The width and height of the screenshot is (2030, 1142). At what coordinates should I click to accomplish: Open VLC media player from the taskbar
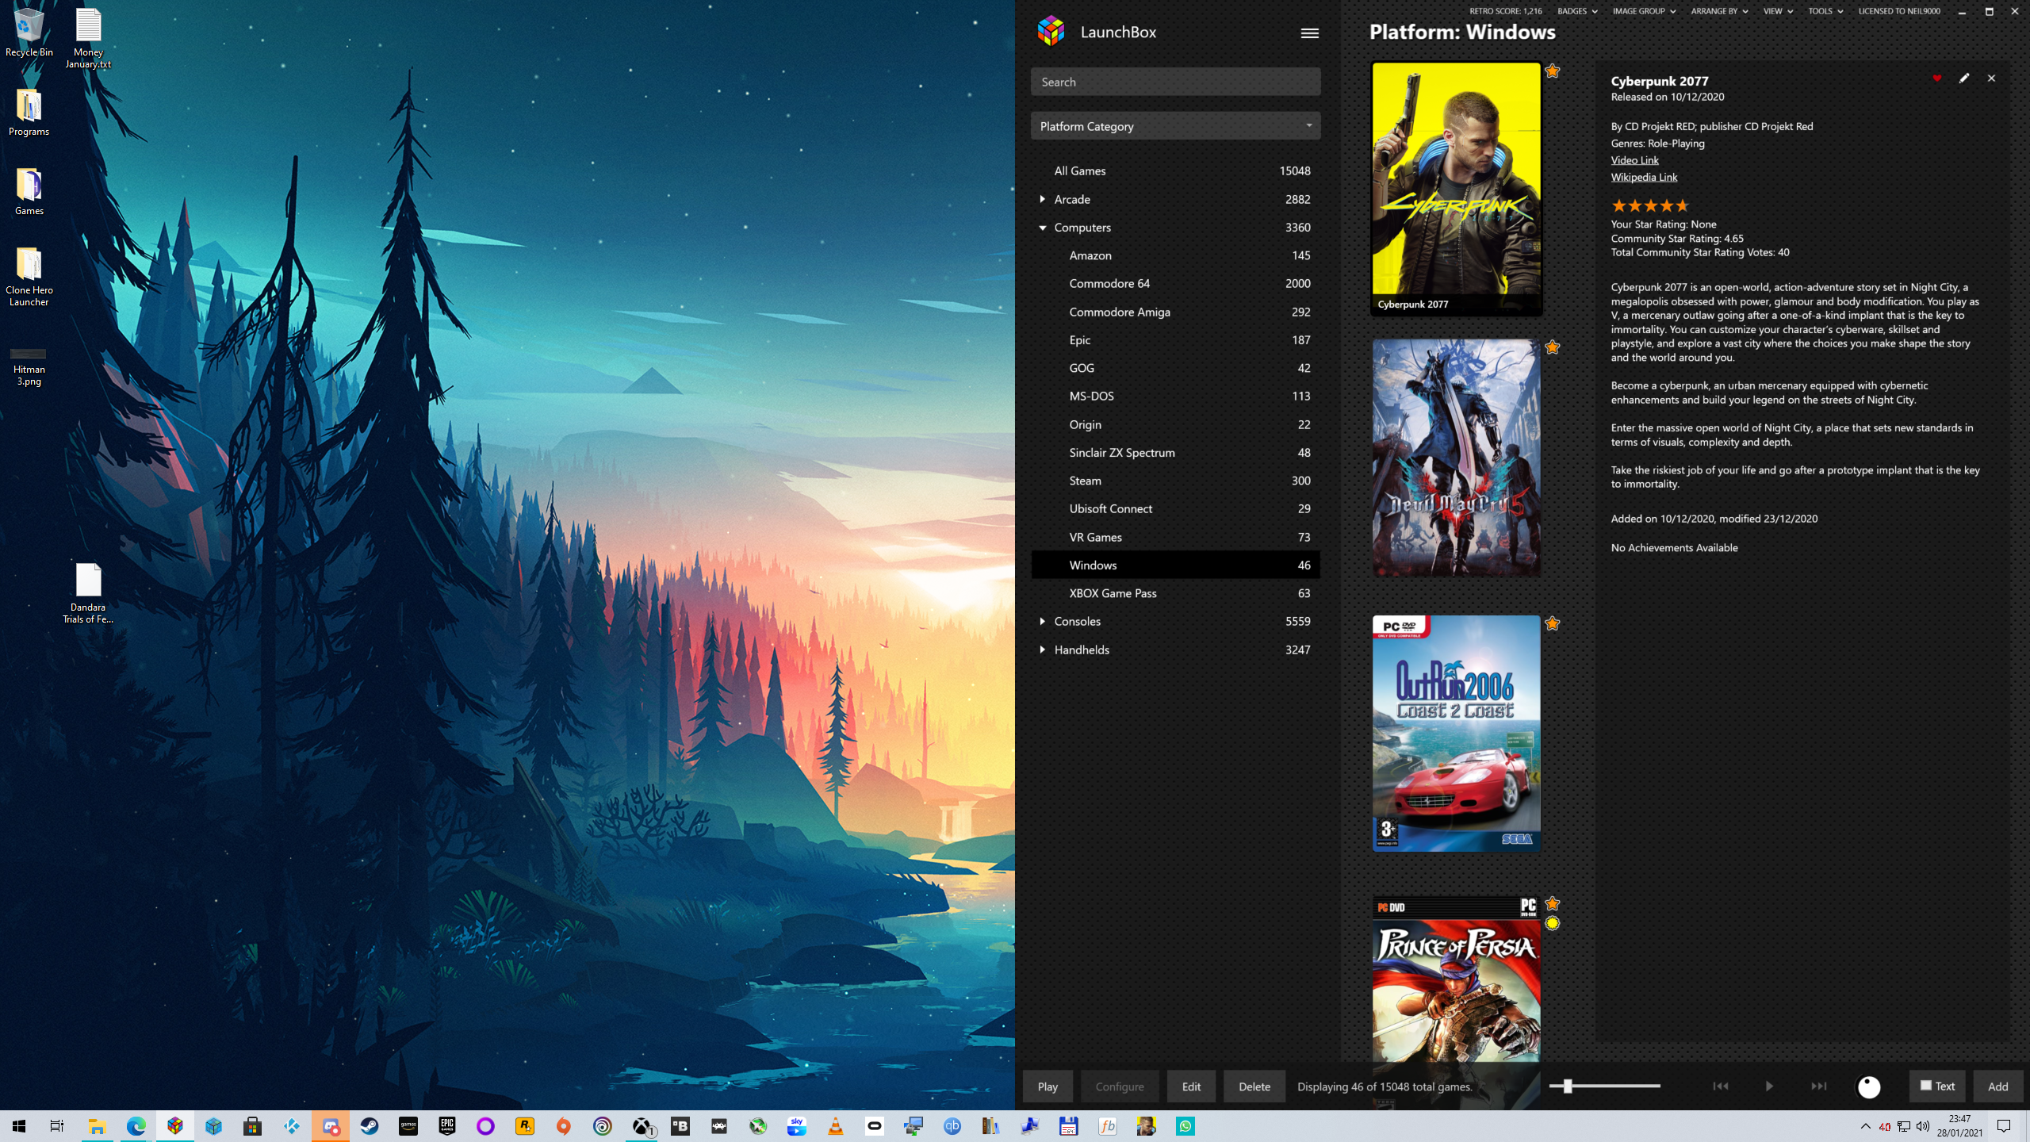pos(836,1126)
